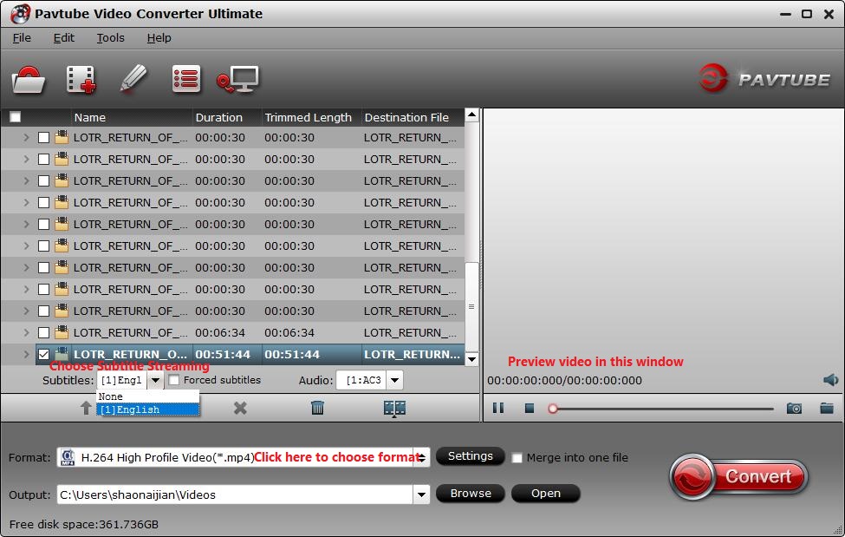Viewport: 845px width, 537px height.
Task: Click the Browse button
Action: pyautogui.click(x=471, y=494)
